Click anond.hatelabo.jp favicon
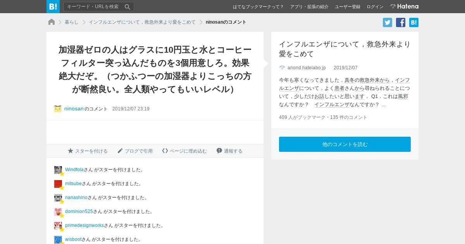This screenshot has width=465, height=244. pos(282,68)
